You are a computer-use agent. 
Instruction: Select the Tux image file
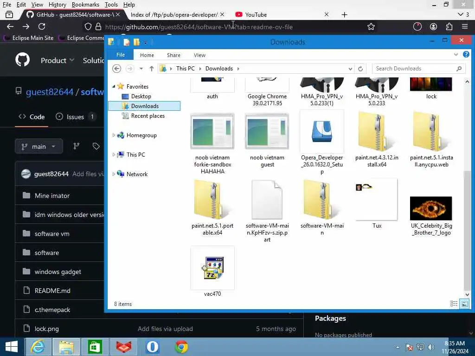pyautogui.click(x=377, y=204)
